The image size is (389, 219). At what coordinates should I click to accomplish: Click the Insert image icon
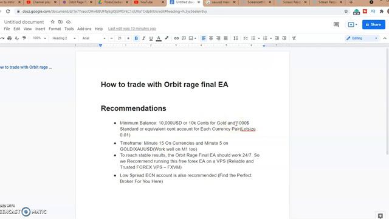click(191, 38)
